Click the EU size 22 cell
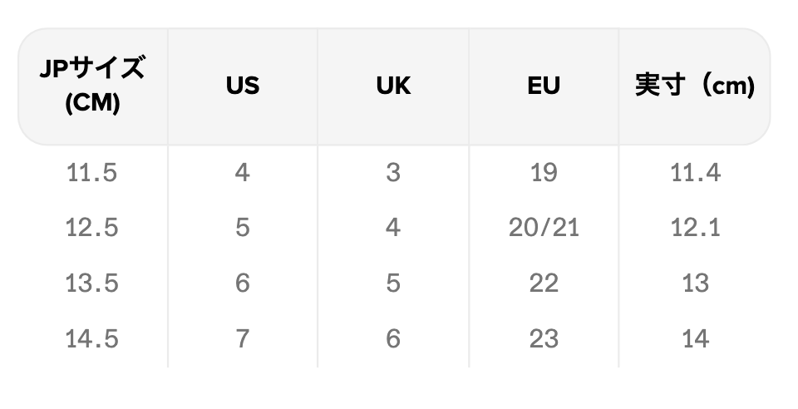Image resolution: width=798 pixels, height=409 pixels. click(544, 283)
